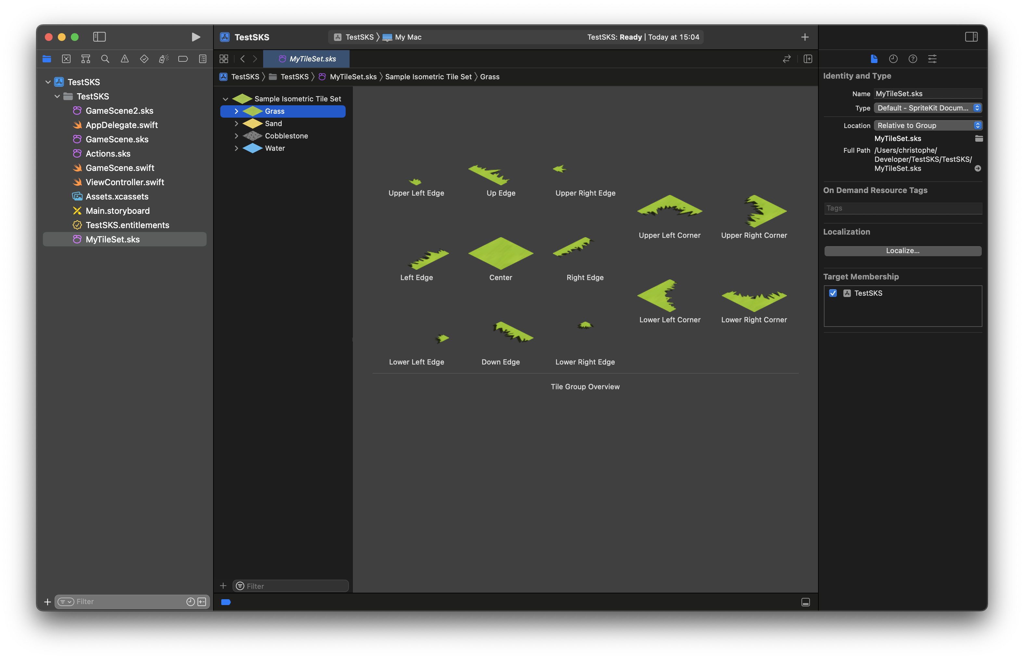The height and width of the screenshot is (659, 1024).
Task: Open Main.storyboard file
Action: (118, 211)
